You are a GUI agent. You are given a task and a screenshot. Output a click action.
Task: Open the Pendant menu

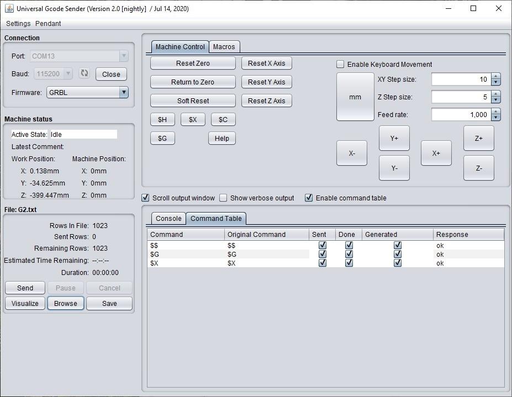click(48, 24)
